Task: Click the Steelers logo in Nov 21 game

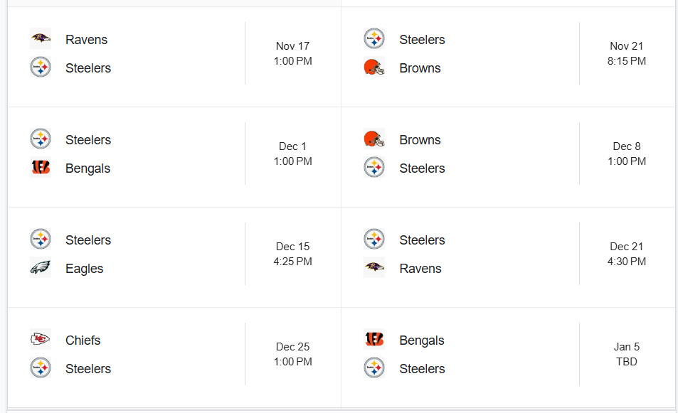Action: (374, 39)
